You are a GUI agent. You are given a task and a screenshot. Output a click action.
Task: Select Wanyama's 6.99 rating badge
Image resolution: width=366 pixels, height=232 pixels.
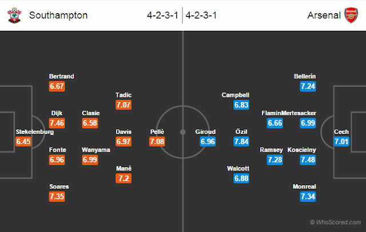point(90,160)
